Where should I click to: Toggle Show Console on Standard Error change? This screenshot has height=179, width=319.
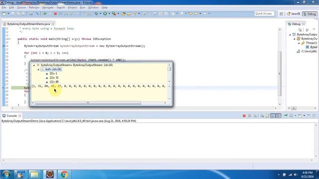279,116
